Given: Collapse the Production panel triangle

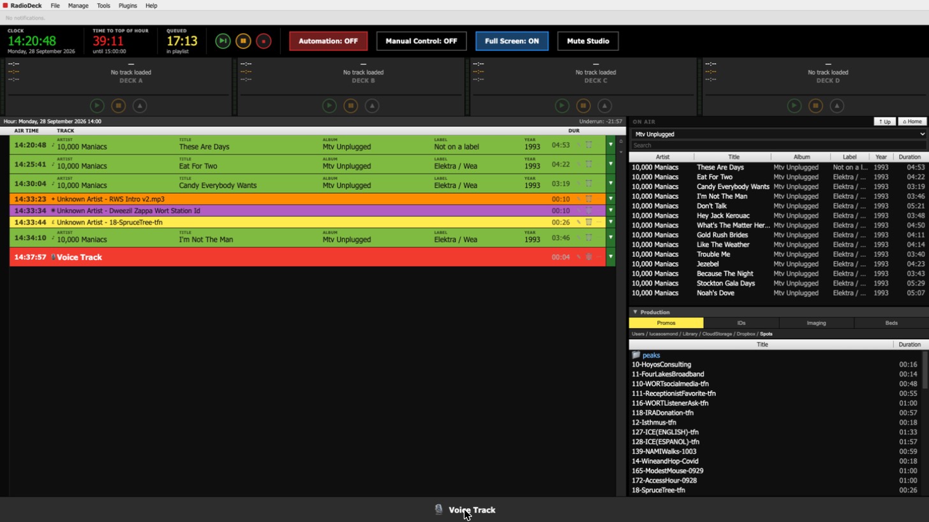Looking at the screenshot, I should point(635,312).
